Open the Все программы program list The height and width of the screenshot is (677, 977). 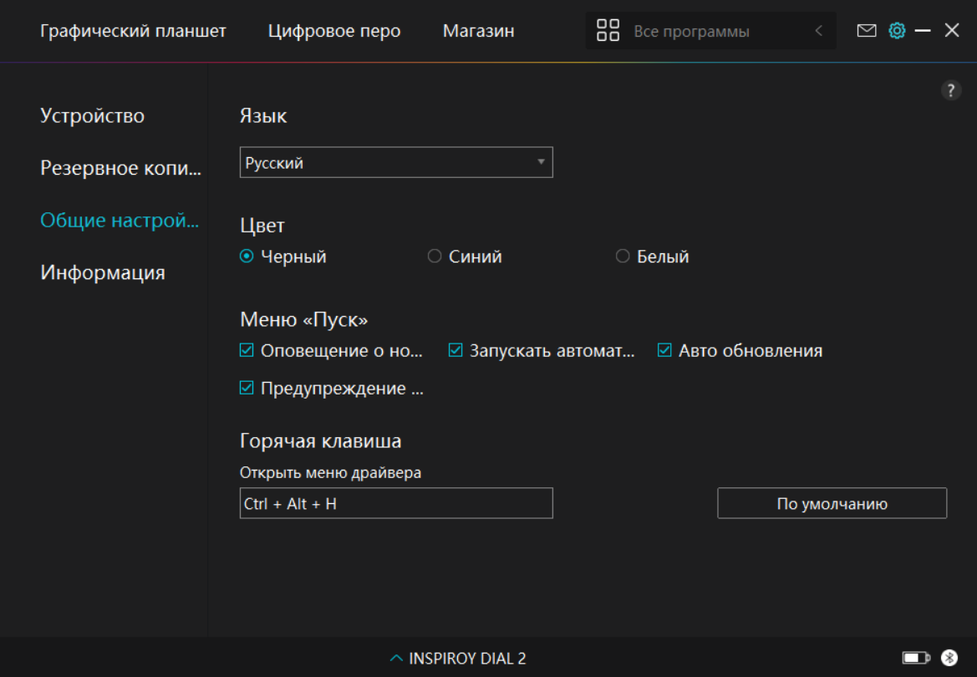click(691, 32)
